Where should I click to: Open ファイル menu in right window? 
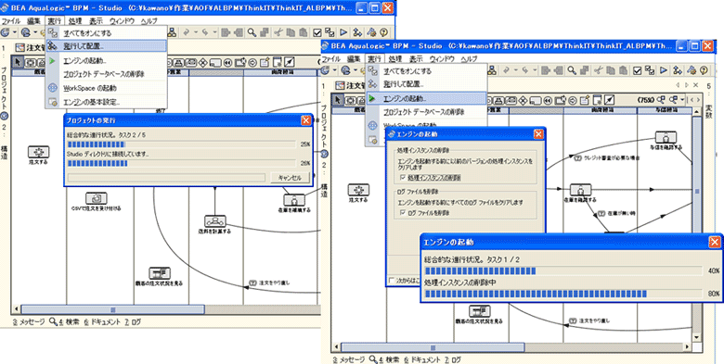[x=331, y=59]
